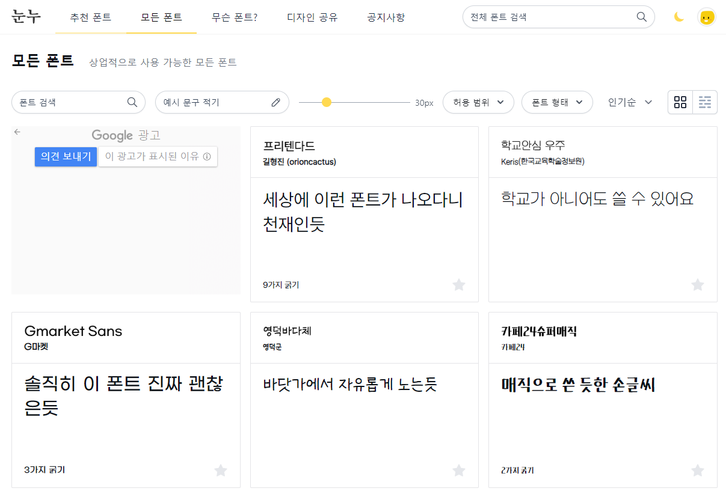The width and height of the screenshot is (726, 497).
Task: Open the 허용 범위 dropdown
Action: 478,102
